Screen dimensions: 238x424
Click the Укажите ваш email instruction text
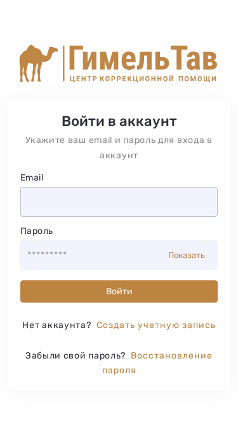(x=119, y=147)
